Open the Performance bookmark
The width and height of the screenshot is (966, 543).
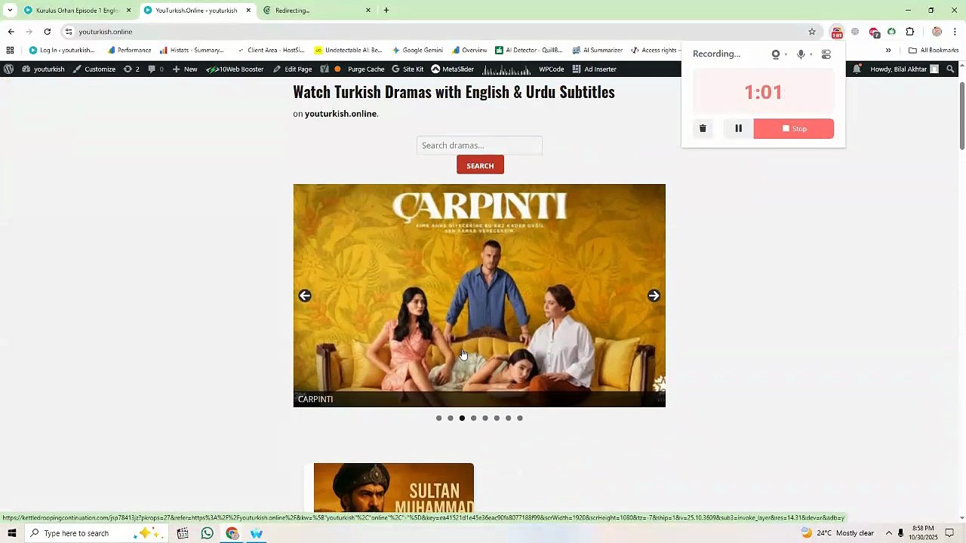(129, 51)
